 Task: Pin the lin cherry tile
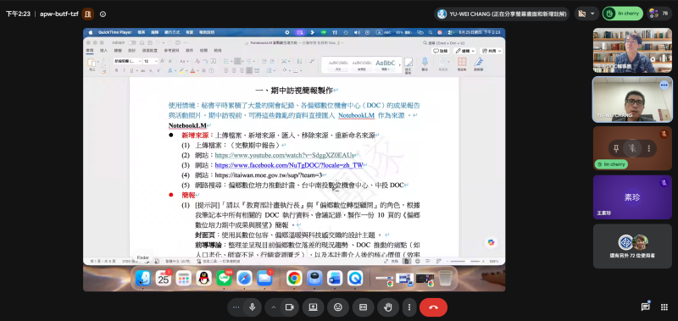click(616, 148)
